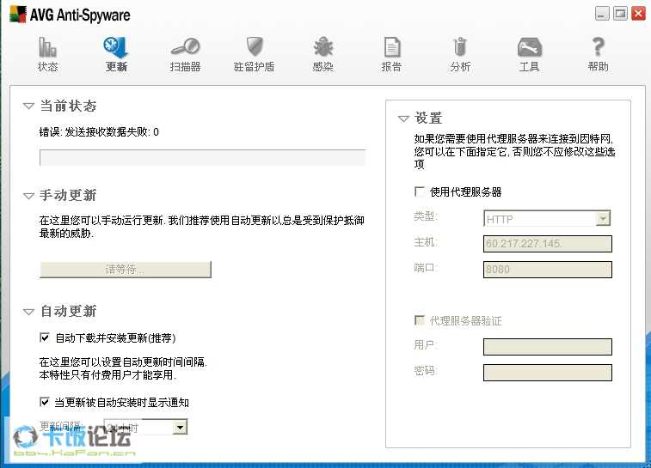Click the 主机 host address field

pyautogui.click(x=548, y=243)
